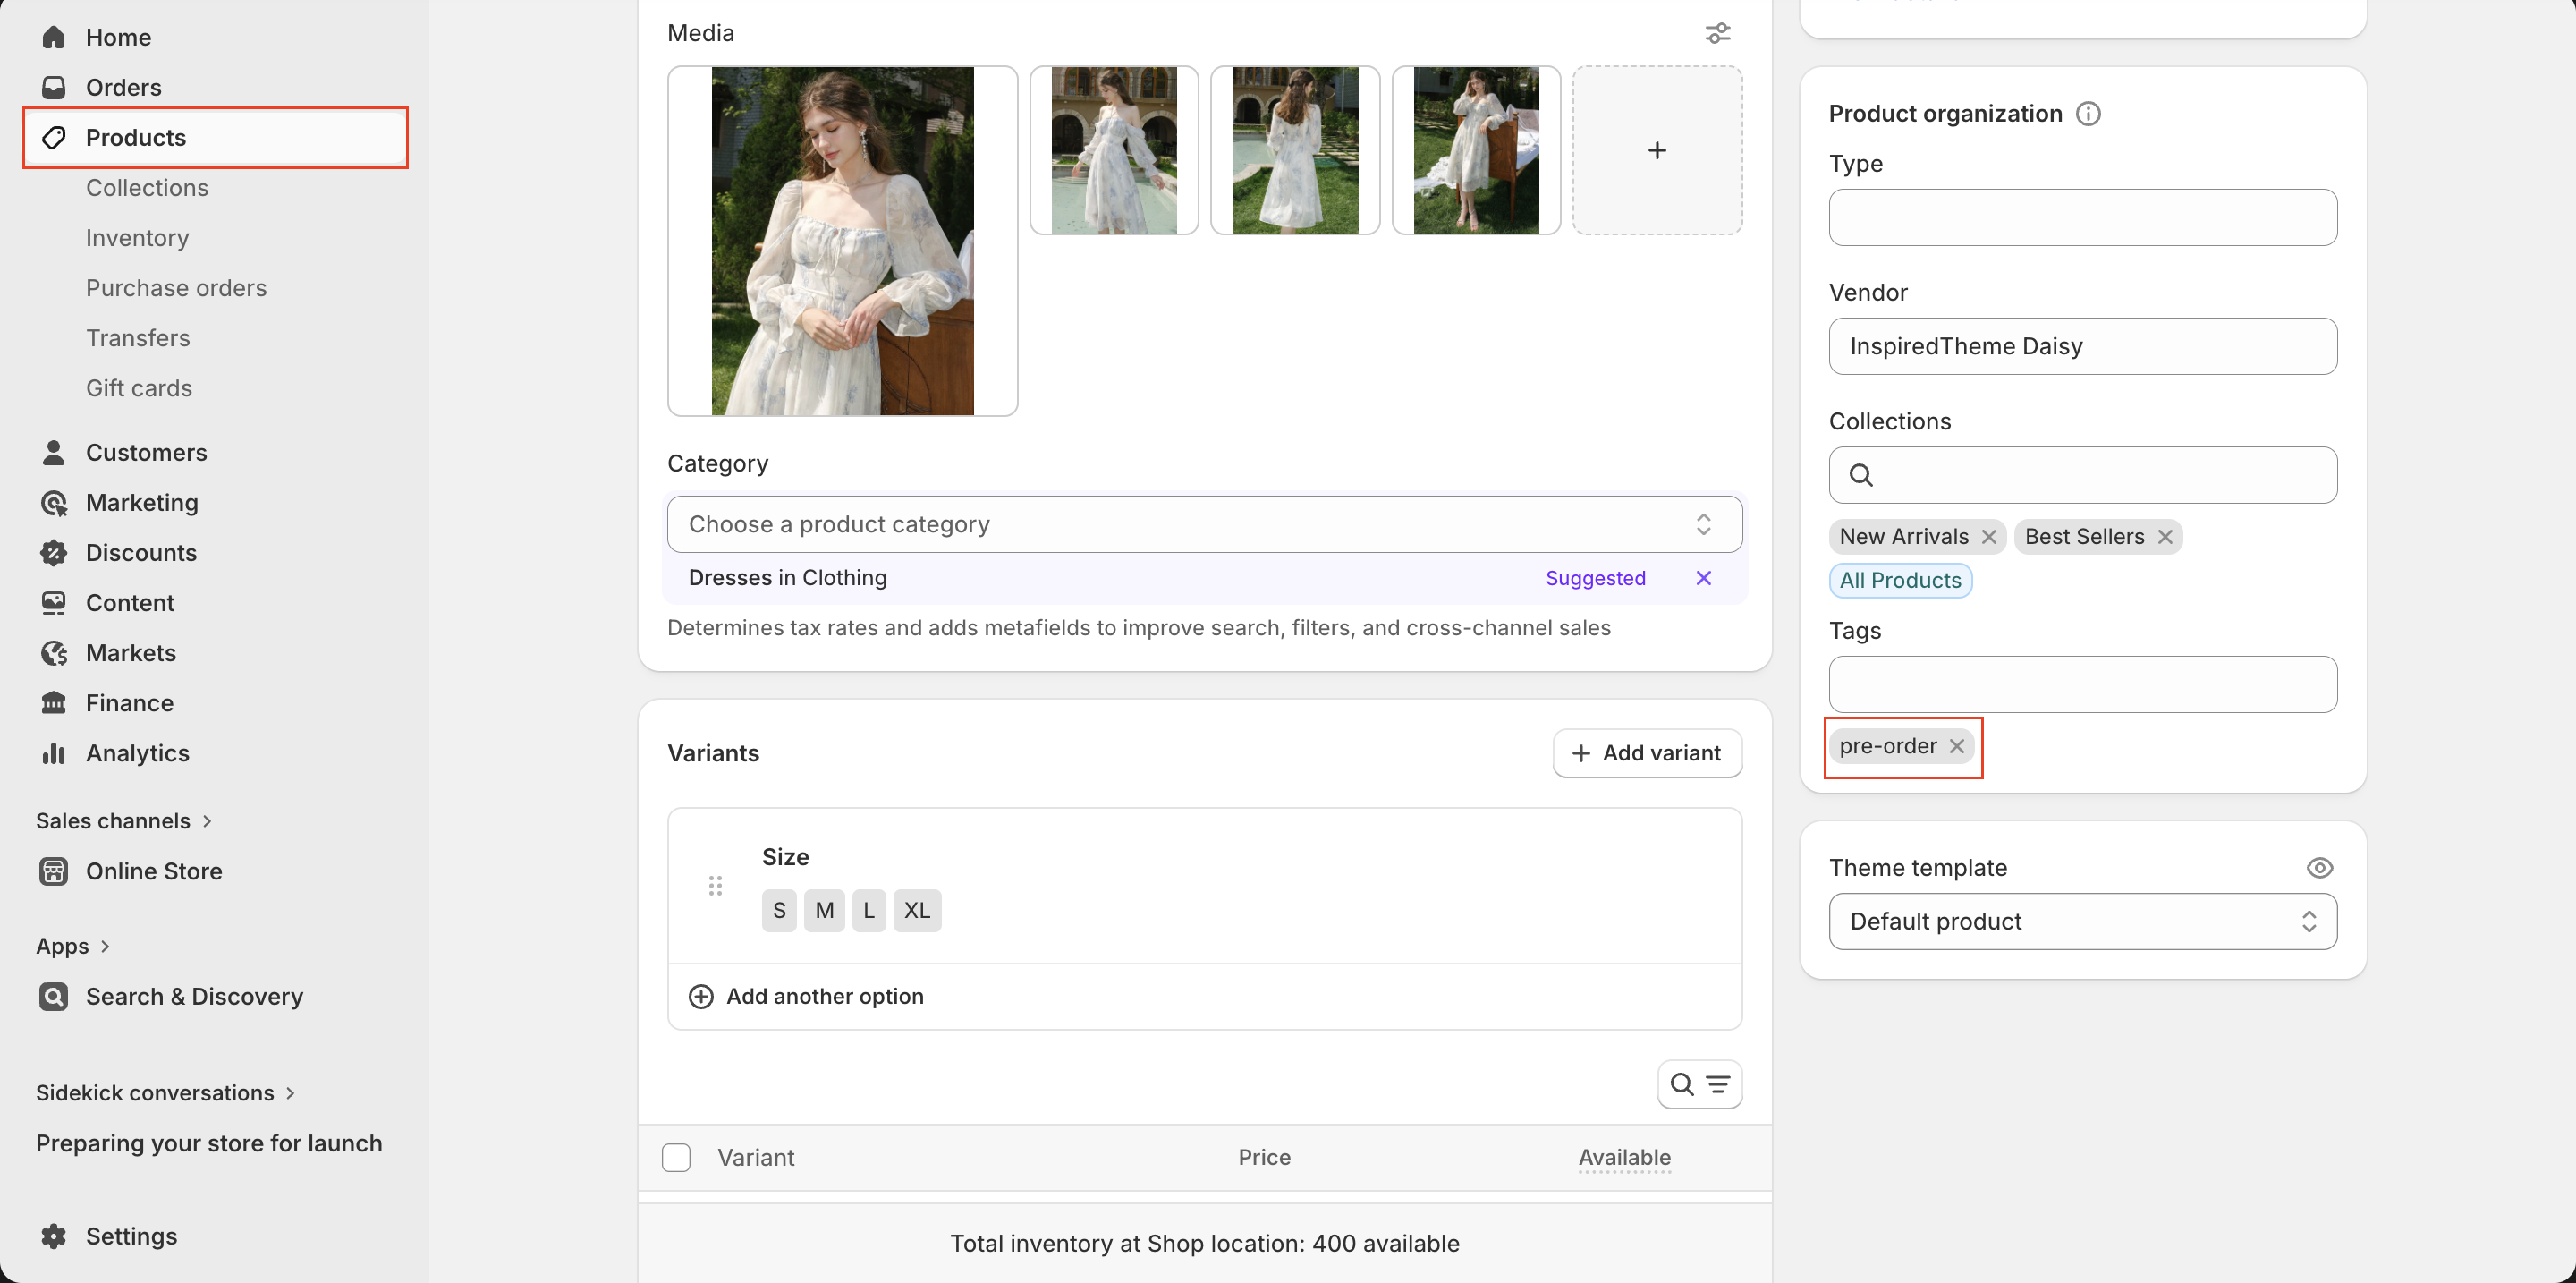This screenshot has width=2576, height=1283.
Task: Open the Choose a product category dropdown
Action: pos(1204,524)
